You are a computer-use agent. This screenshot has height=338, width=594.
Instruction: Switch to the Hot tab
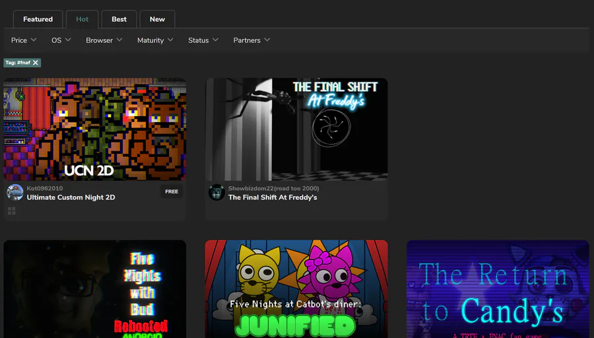(x=82, y=19)
